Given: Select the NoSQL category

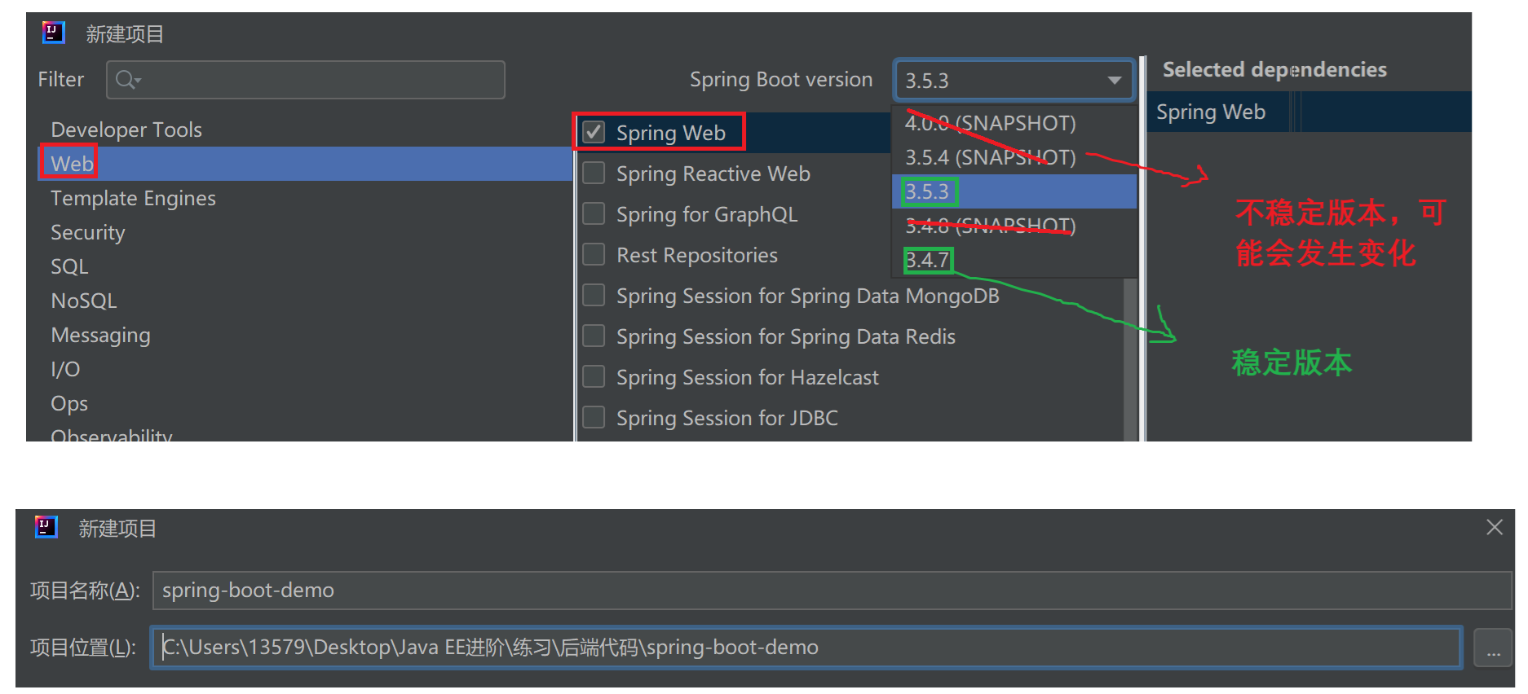Looking at the screenshot, I should click(306, 301).
